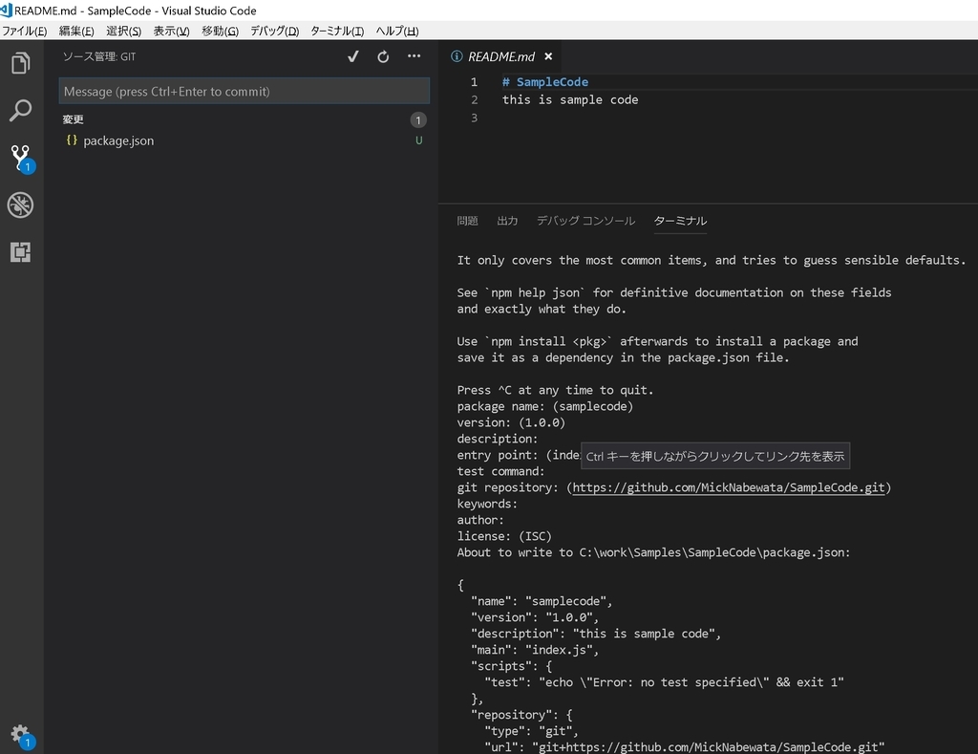978x754 pixels.
Task: Click the changes count badge showing 1
Action: [x=418, y=119]
